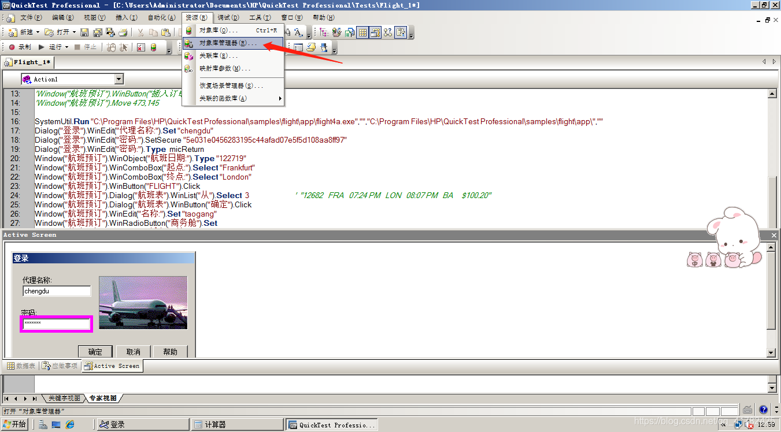This screenshot has height=432, width=781.
Task: Click the 取消 button in login dialog
Action: [133, 352]
